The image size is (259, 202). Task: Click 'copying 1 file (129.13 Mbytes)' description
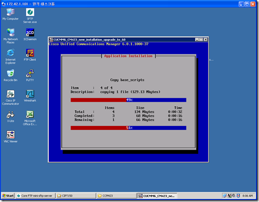click(130, 92)
